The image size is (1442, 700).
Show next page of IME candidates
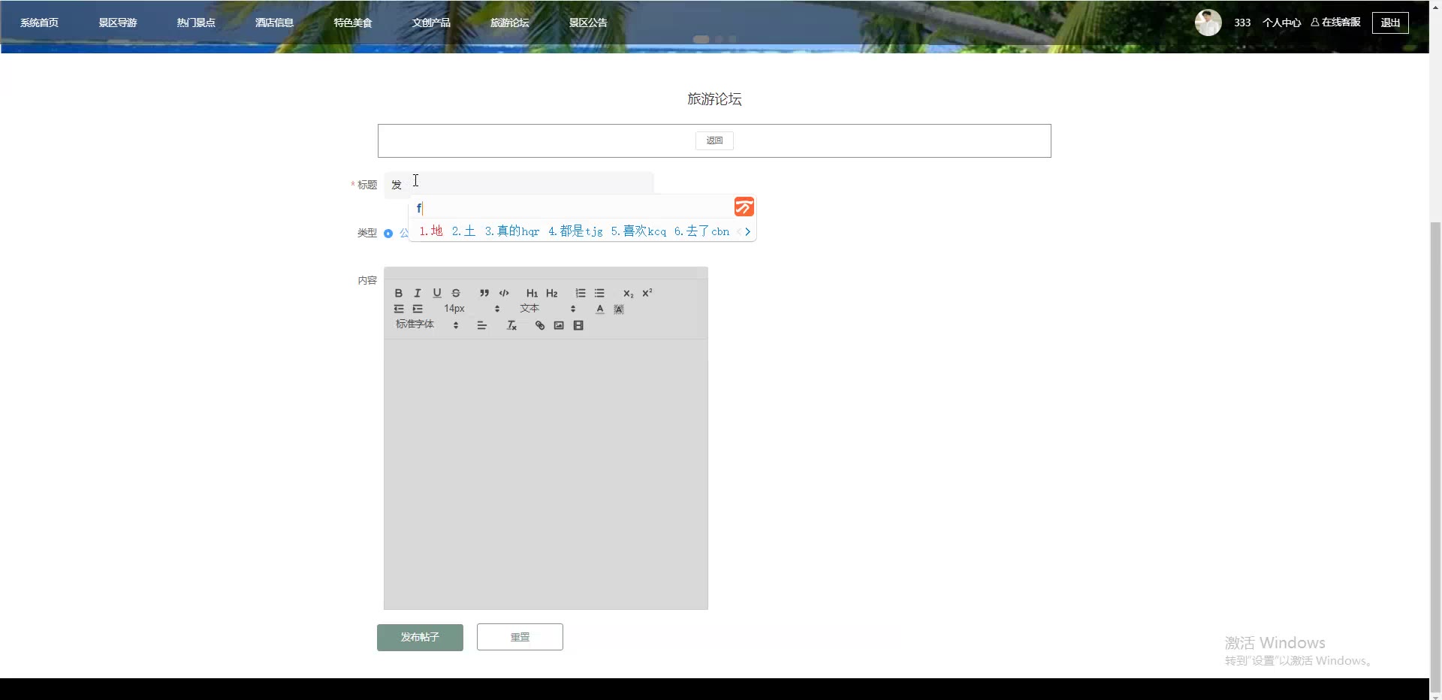(748, 231)
